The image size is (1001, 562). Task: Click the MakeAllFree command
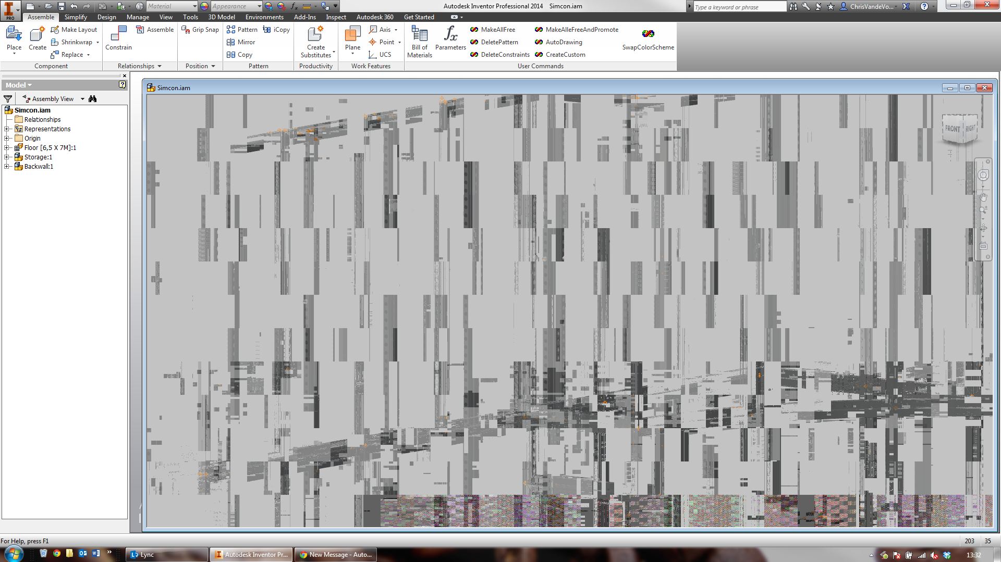(x=492, y=30)
